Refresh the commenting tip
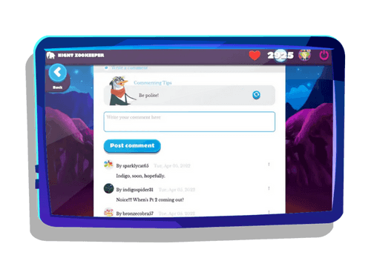This screenshot has width=371, height=278. coord(256,95)
